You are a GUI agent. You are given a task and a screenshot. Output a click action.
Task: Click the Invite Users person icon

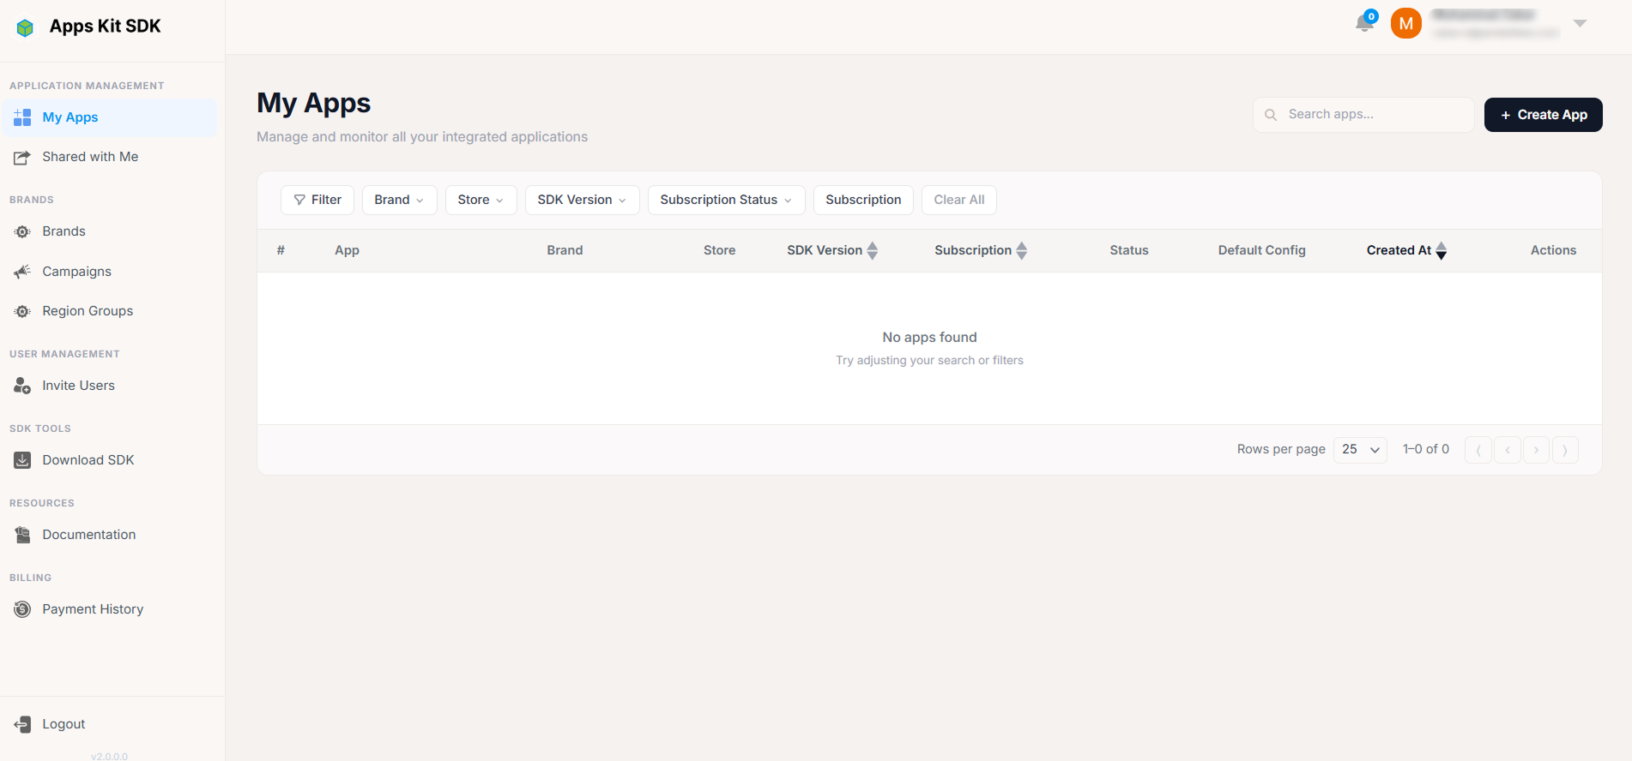pos(22,386)
